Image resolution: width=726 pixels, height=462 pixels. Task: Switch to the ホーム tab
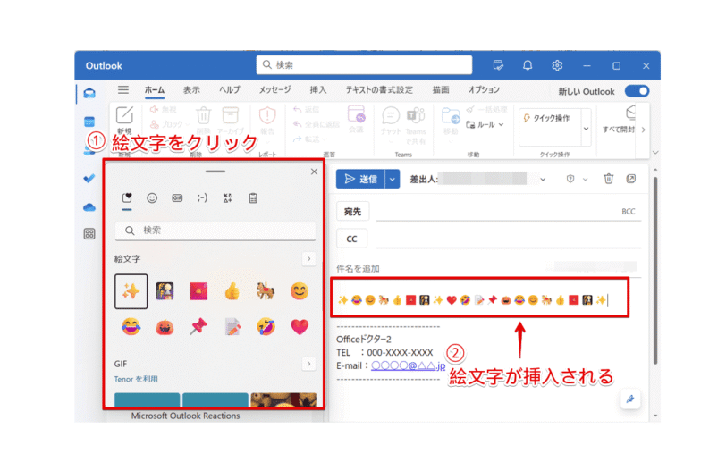pos(154,89)
